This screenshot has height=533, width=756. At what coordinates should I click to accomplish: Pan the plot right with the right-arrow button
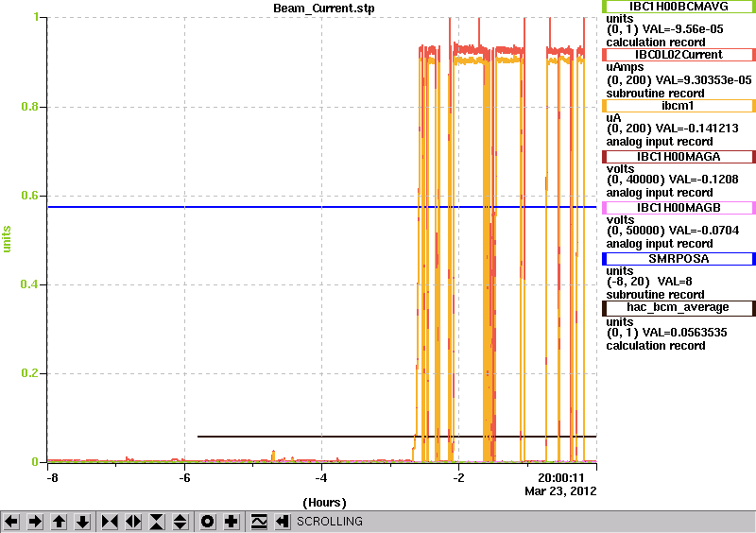tap(35, 522)
